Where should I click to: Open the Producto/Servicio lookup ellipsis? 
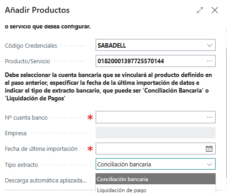tap(210, 61)
